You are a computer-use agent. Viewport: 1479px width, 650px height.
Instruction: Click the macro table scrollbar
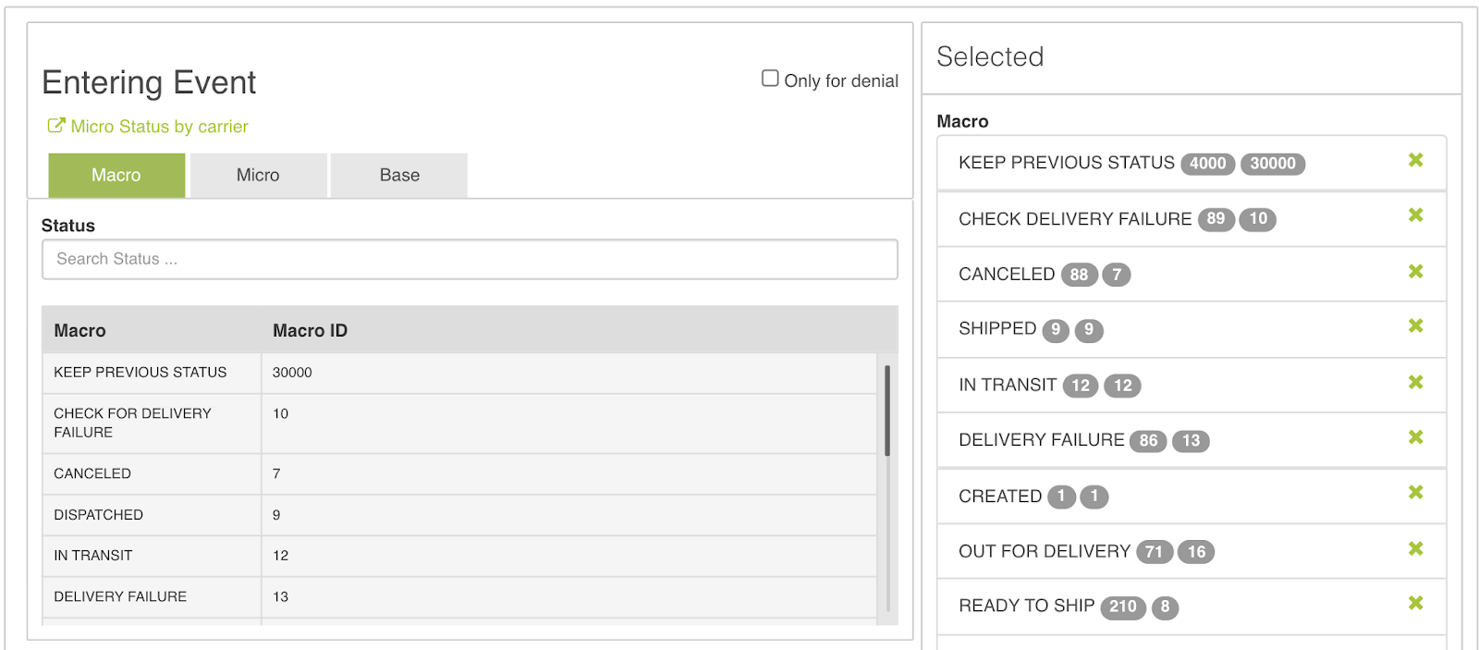tap(887, 411)
